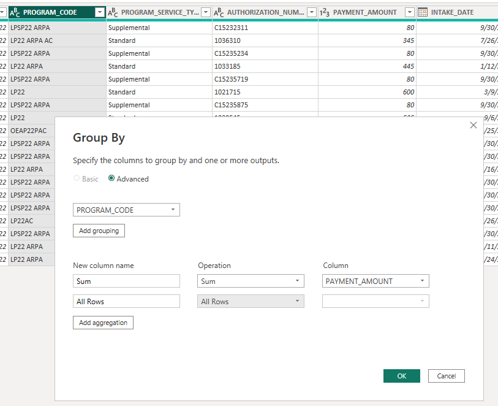Click the authorization cell 1036310
This screenshot has width=498, height=406.
coord(265,40)
